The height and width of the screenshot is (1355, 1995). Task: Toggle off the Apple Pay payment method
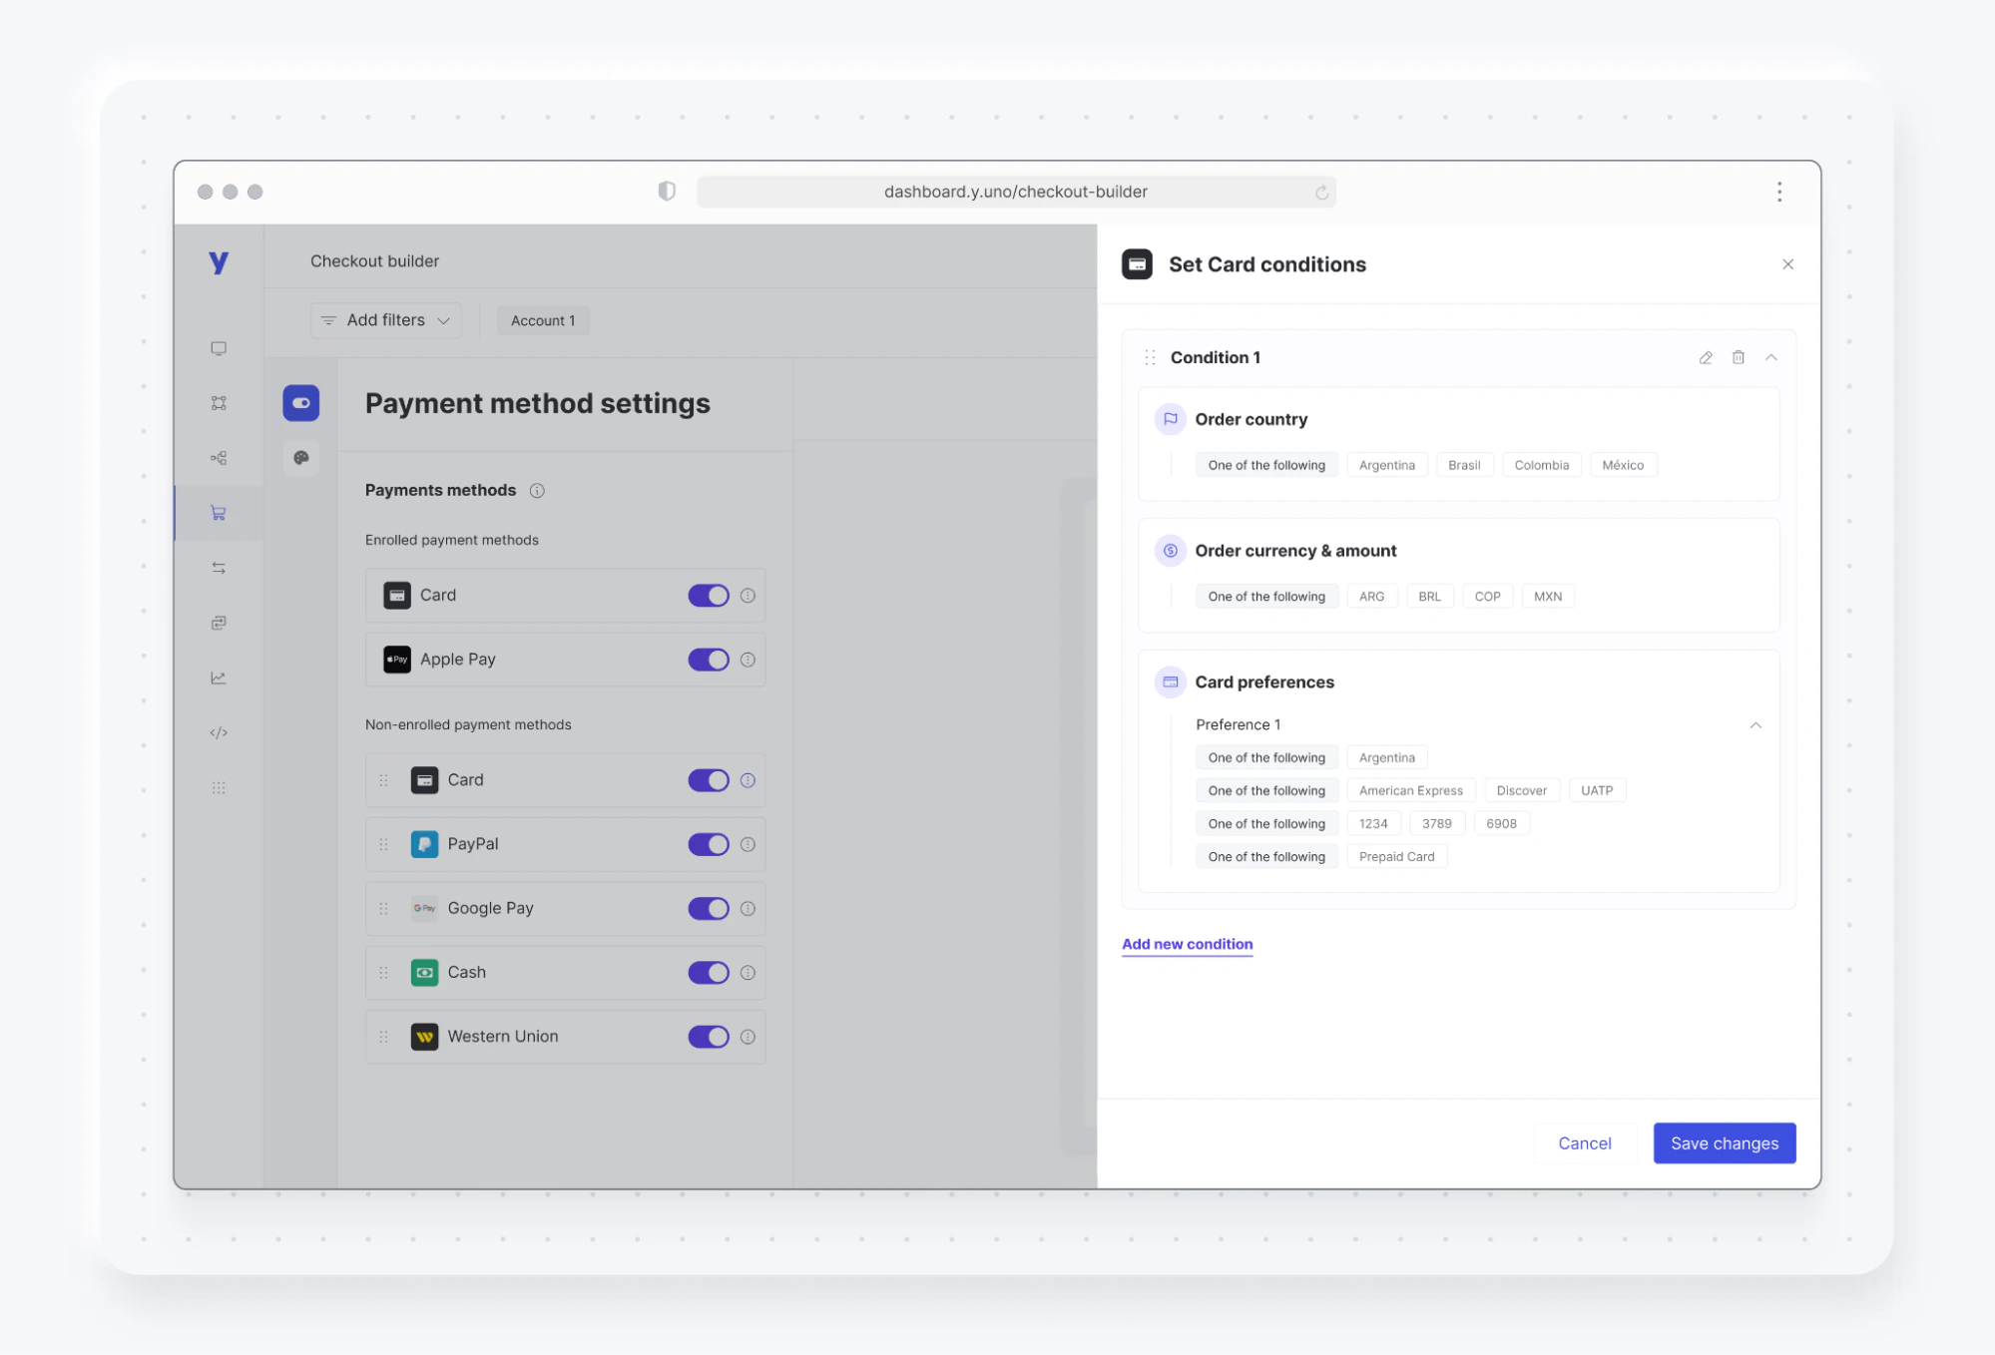(x=709, y=660)
